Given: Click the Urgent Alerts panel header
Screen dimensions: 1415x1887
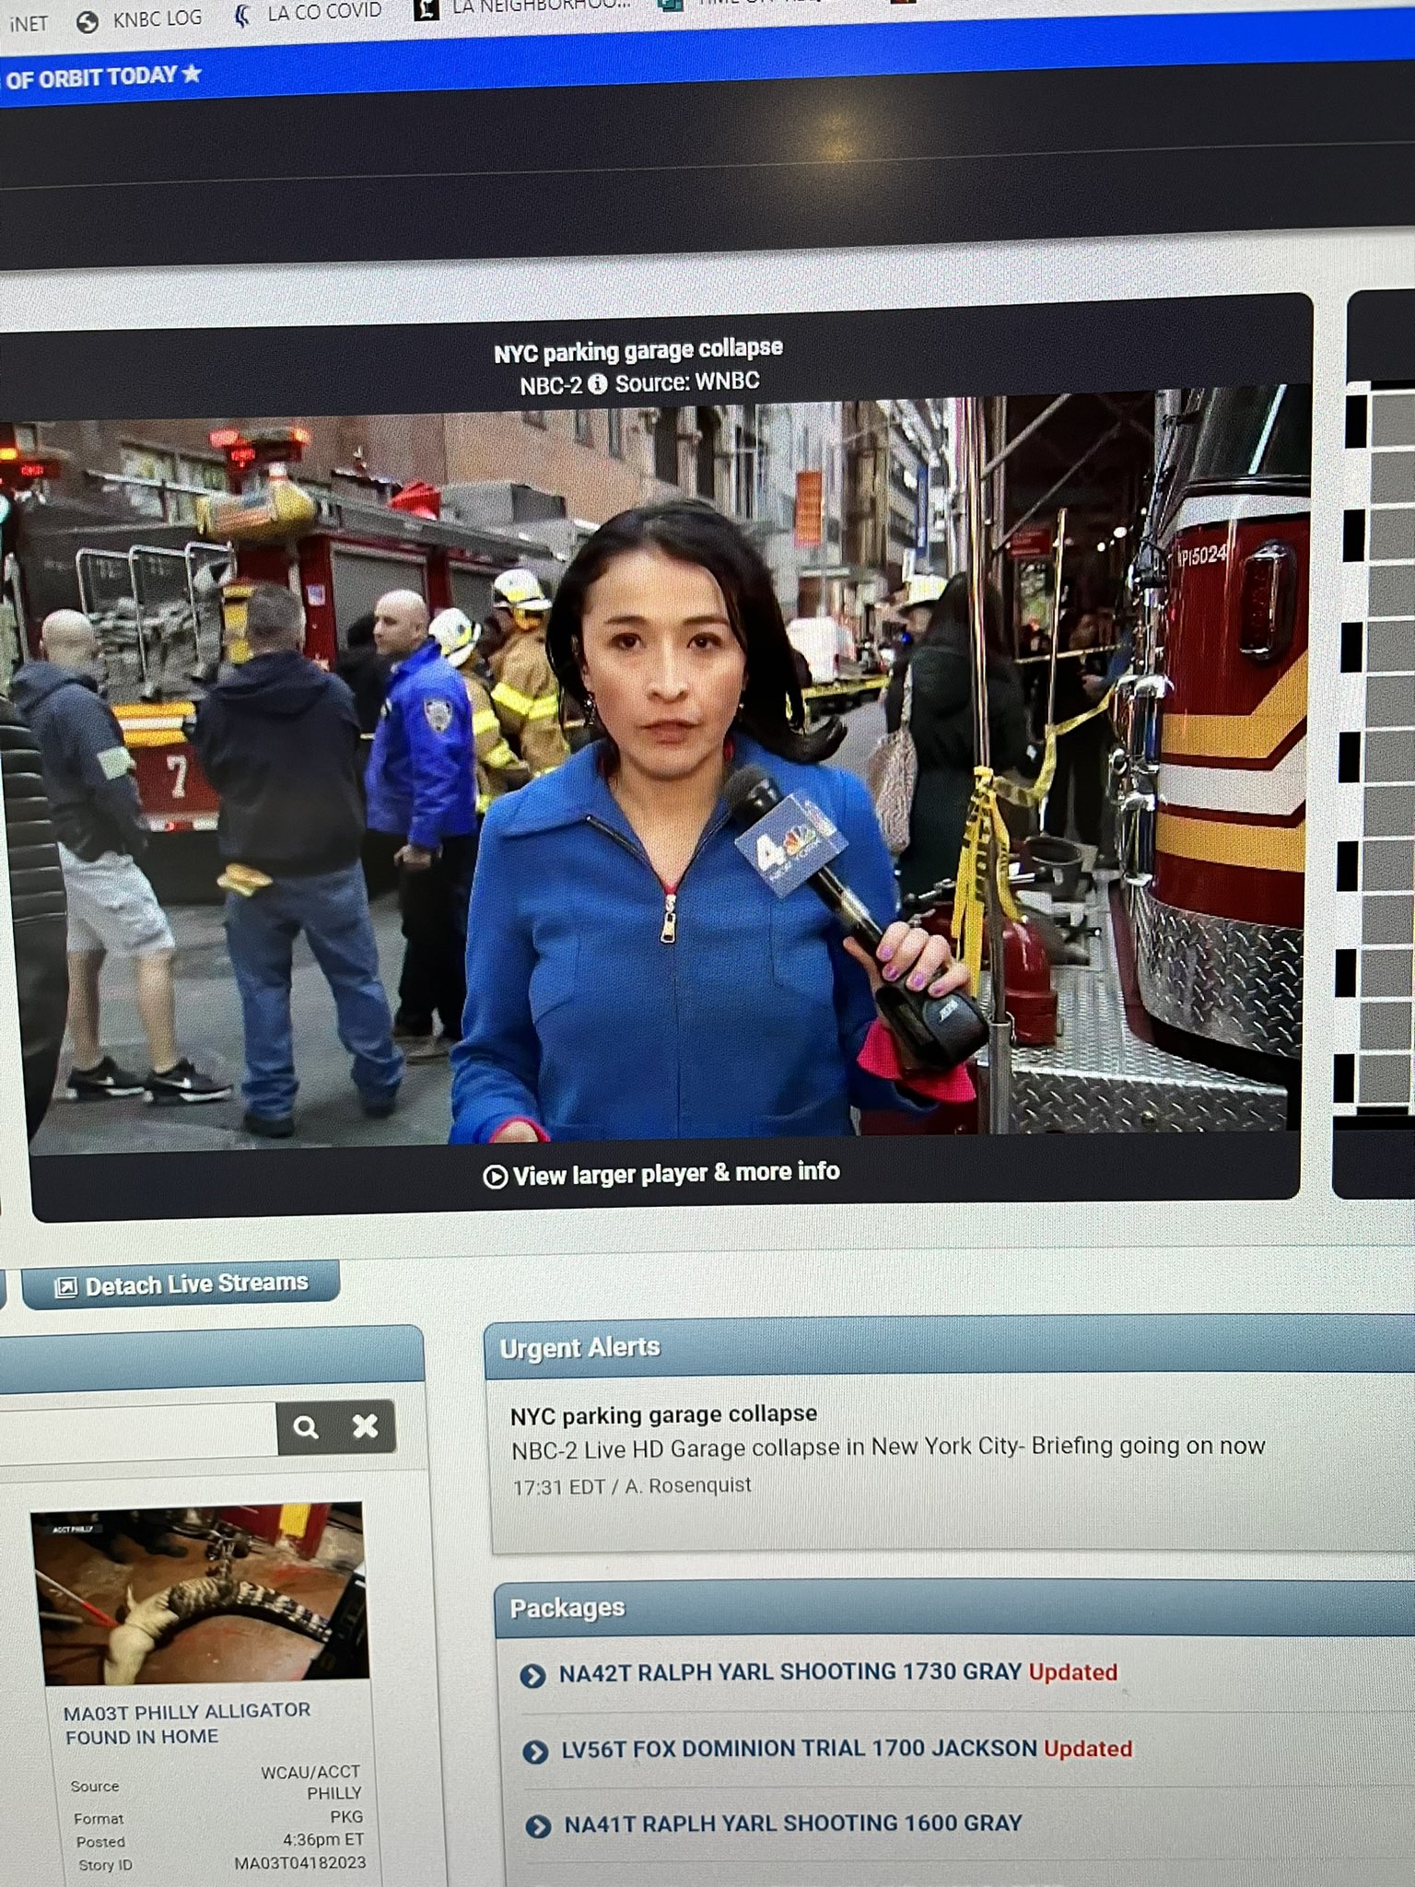Looking at the screenshot, I should 949,1347.
